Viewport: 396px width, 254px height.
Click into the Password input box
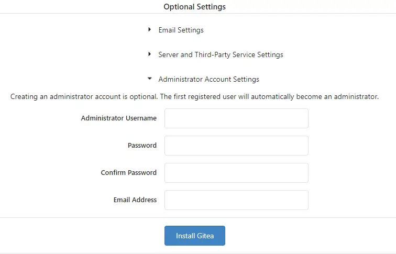(236, 146)
